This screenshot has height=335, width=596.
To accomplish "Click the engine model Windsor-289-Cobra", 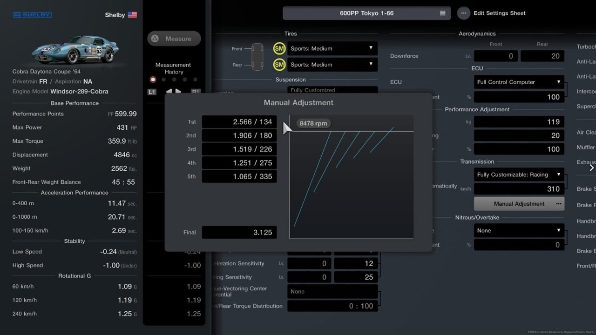I will pyautogui.click(x=79, y=91).
